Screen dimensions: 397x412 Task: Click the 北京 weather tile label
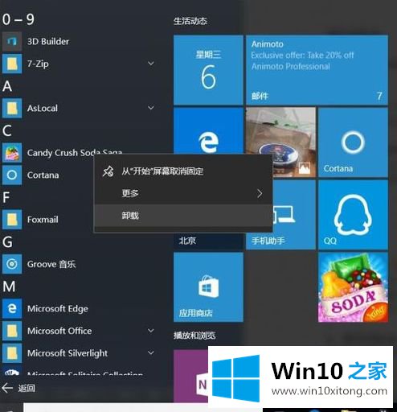pyautogui.click(x=187, y=241)
